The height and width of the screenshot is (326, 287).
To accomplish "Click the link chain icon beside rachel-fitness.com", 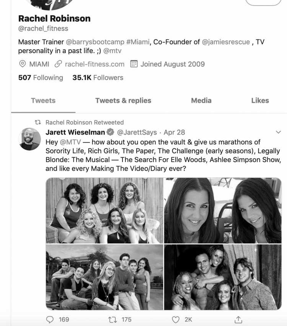I will 58,64.
